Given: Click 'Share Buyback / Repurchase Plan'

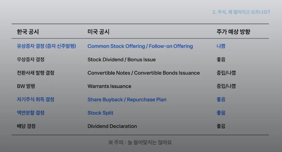Looking at the screenshot, I should point(127,99).
